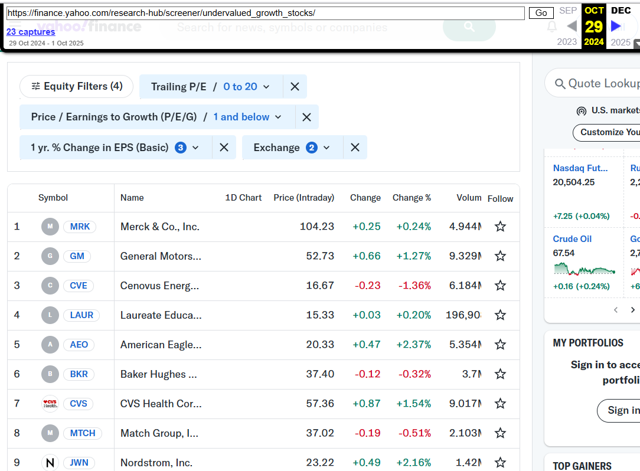Screen dimensions: 640x471
Task: Expand the 1 yr. % Change in EPS dropdown
Action: [116, 148]
